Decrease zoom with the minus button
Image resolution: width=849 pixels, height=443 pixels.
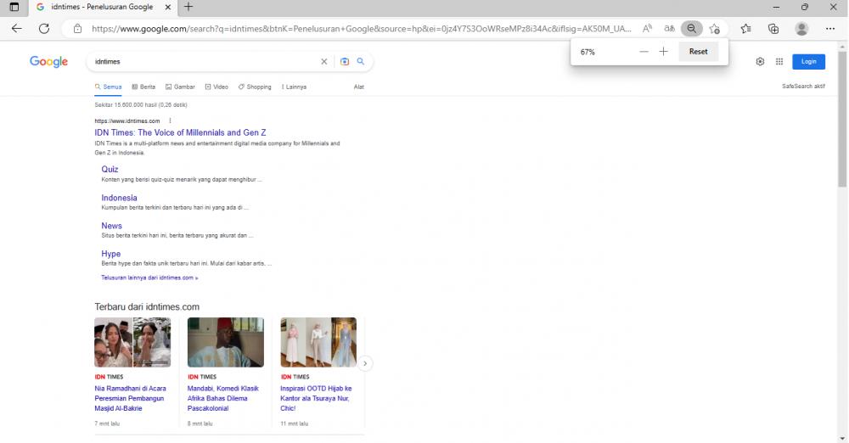point(644,52)
